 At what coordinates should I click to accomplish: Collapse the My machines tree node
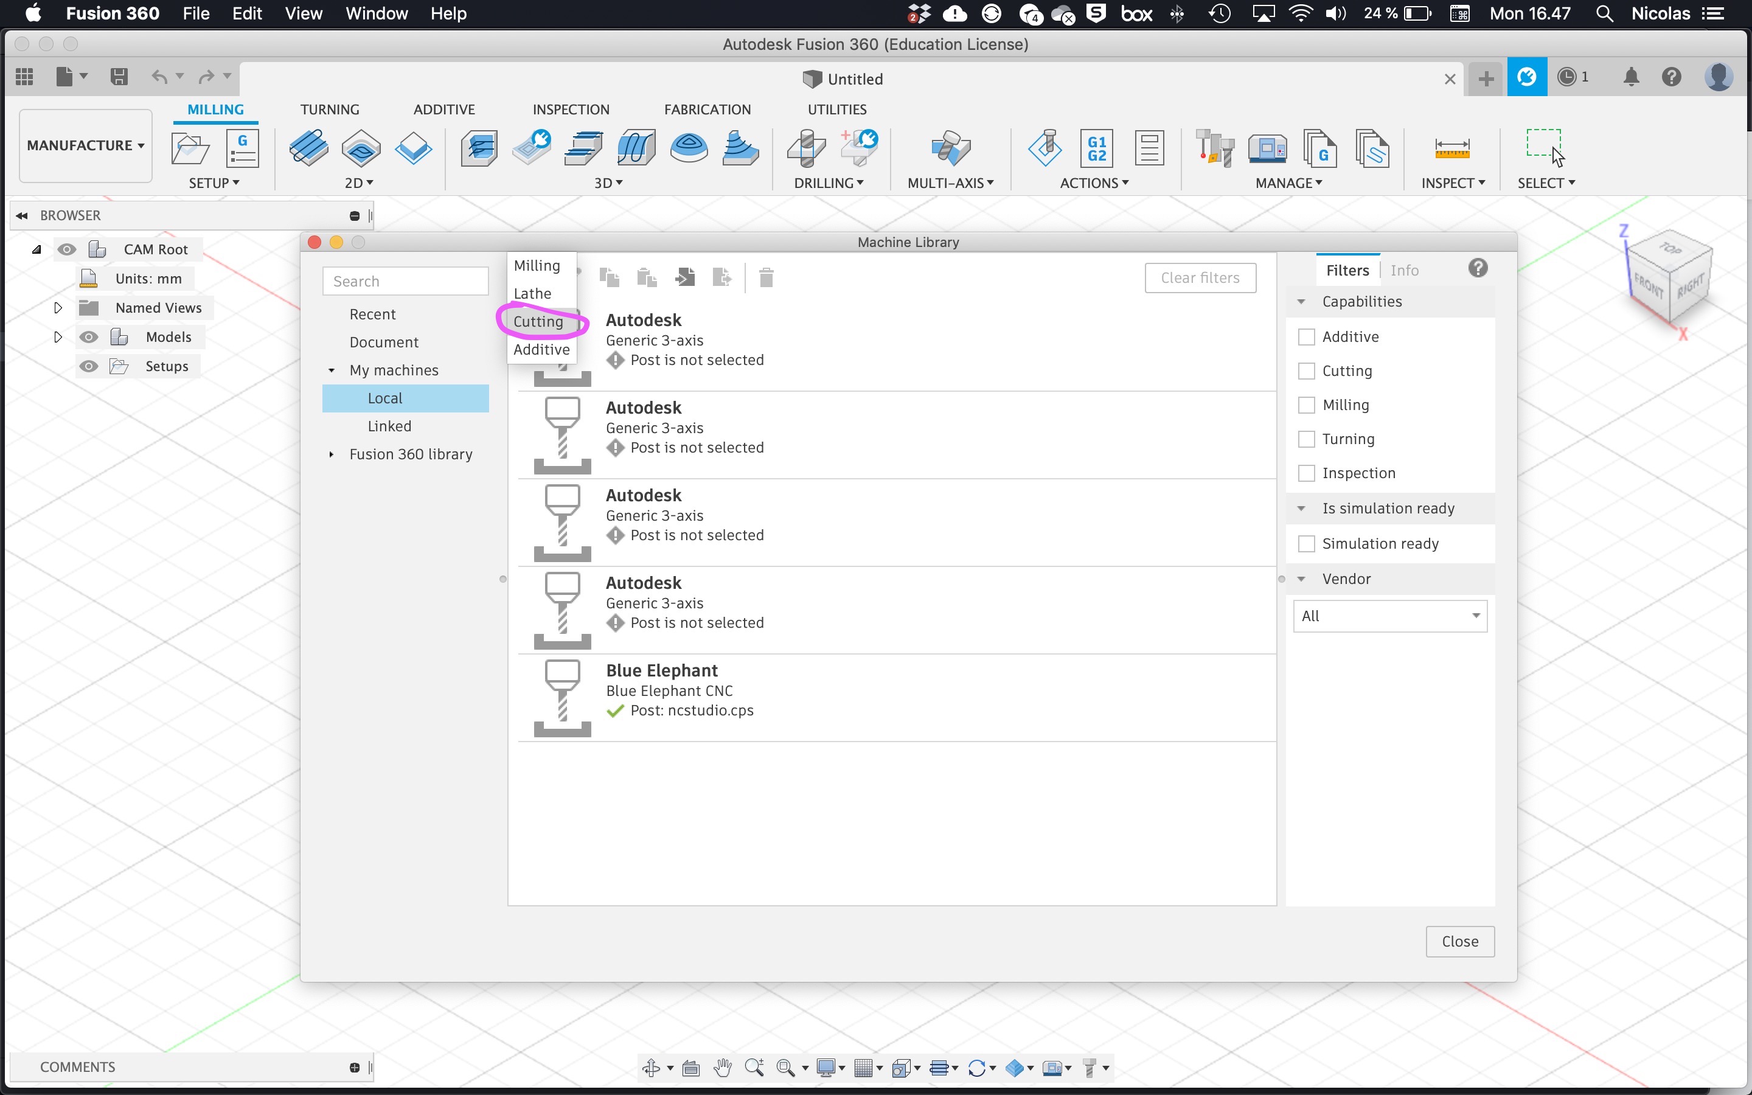point(332,371)
